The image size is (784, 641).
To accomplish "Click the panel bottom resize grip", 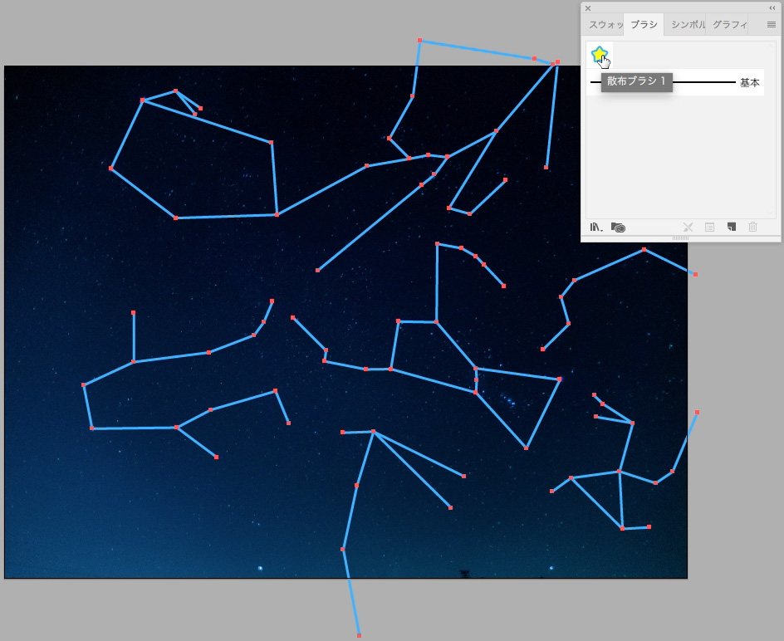I will [x=680, y=238].
